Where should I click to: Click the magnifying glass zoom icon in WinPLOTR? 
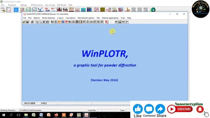click(40, 22)
